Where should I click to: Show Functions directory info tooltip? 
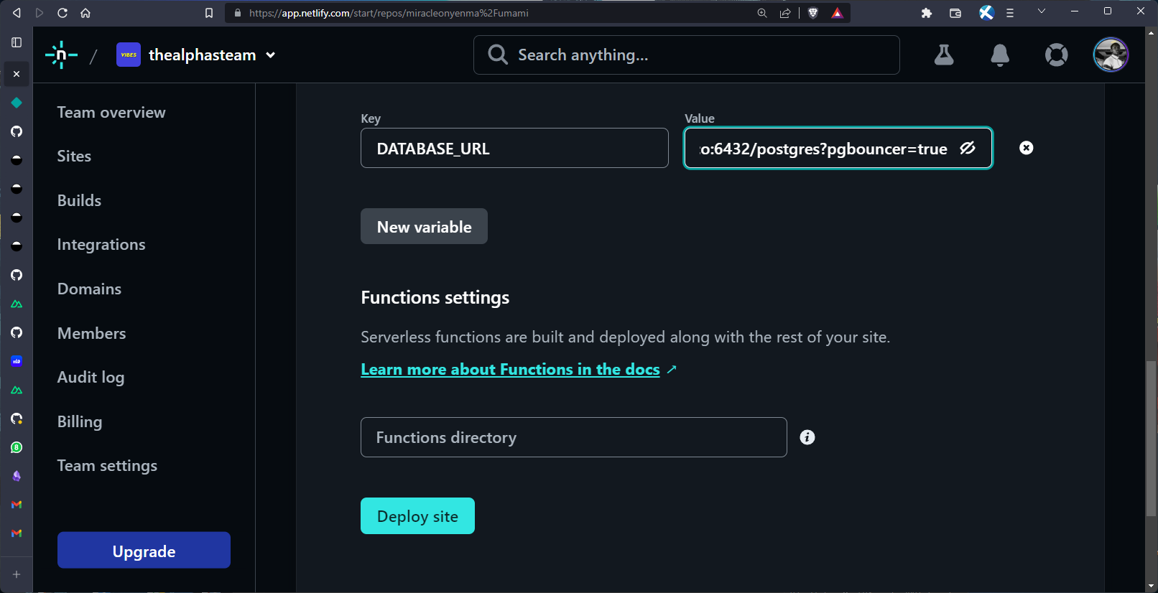tap(807, 437)
